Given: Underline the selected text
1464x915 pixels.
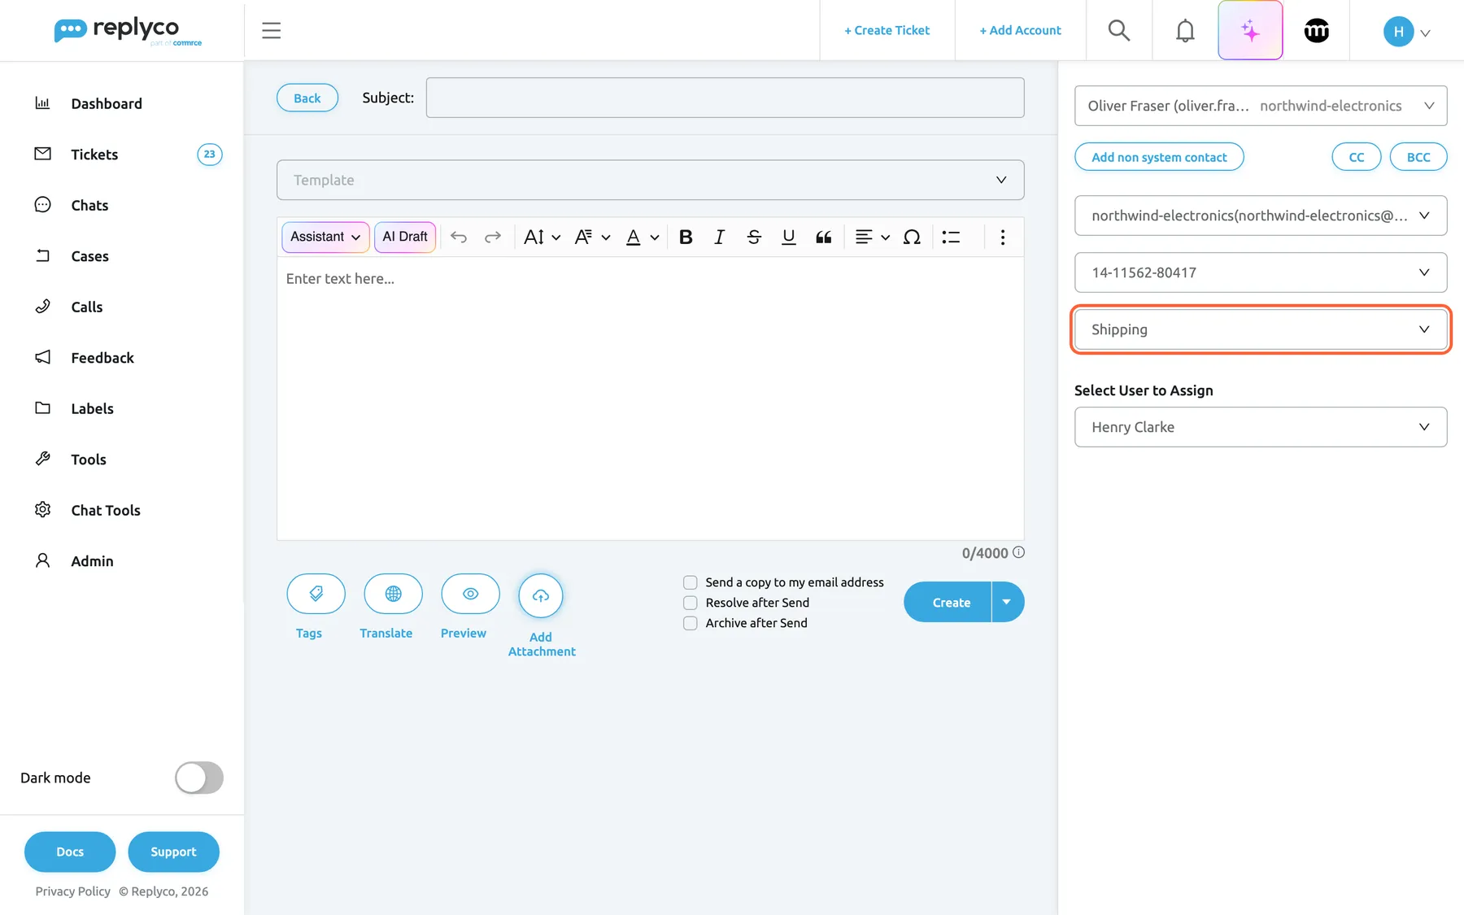Looking at the screenshot, I should (788, 237).
